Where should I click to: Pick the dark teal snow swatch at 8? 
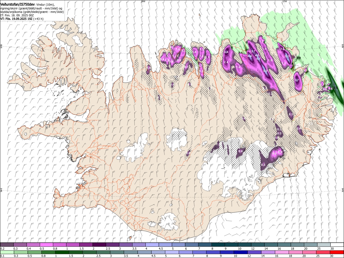218,245
